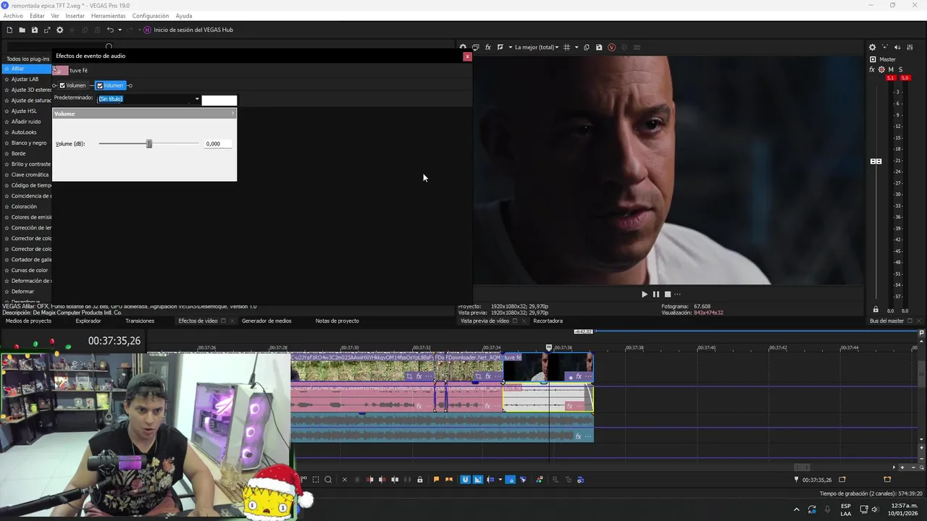Click the Volume (dB) slider handle

(x=149, y=144)
